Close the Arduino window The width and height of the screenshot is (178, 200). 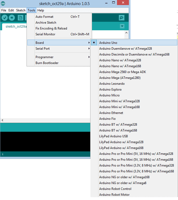point(123,3)
